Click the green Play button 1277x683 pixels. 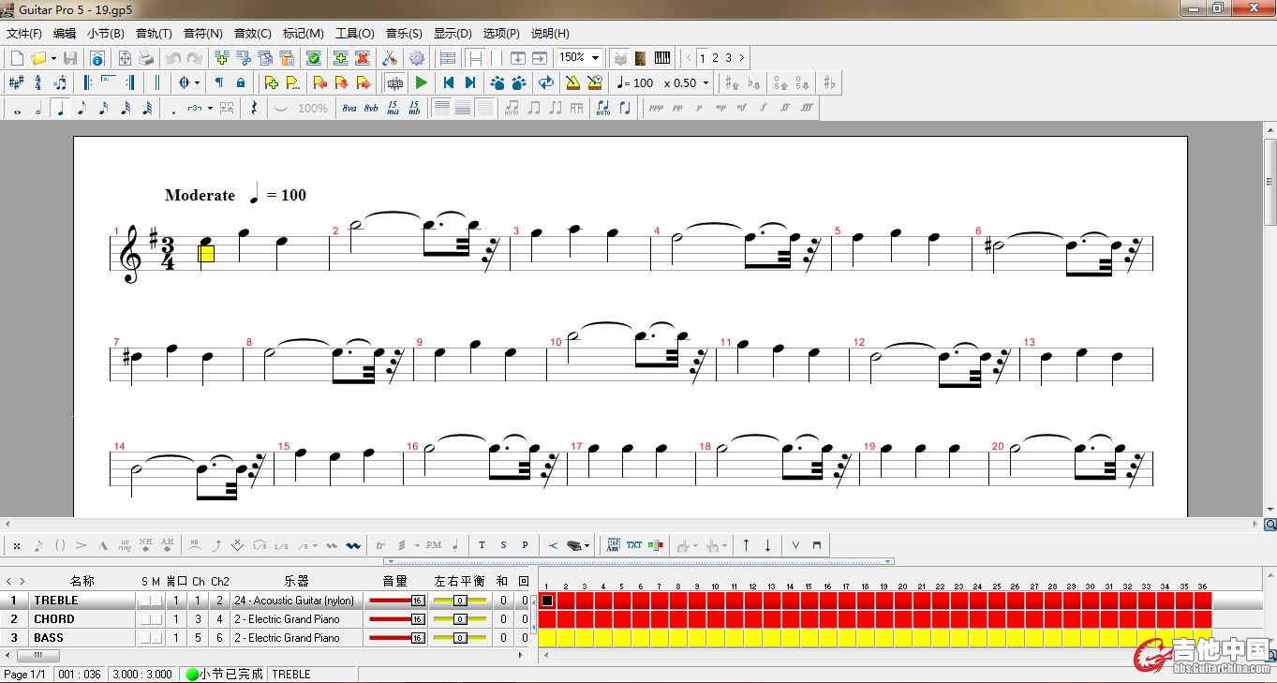click(x=421, y=82)
